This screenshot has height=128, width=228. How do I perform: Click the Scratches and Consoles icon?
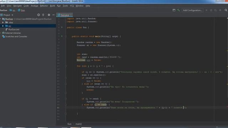[4, 36]
